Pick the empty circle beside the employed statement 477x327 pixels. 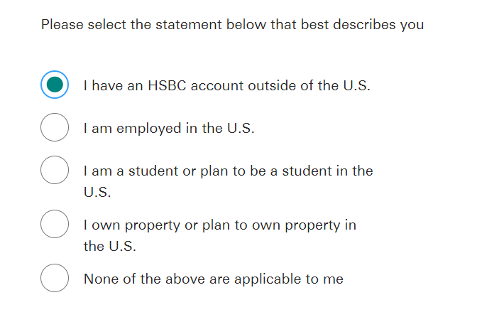[x=55, y=127]
